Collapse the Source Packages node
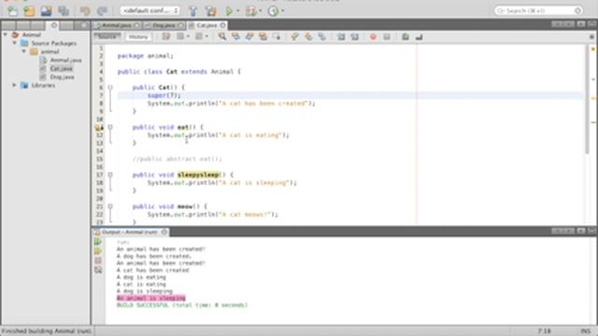598x336 pixels. pyautogui.click(x=15, y=43)
